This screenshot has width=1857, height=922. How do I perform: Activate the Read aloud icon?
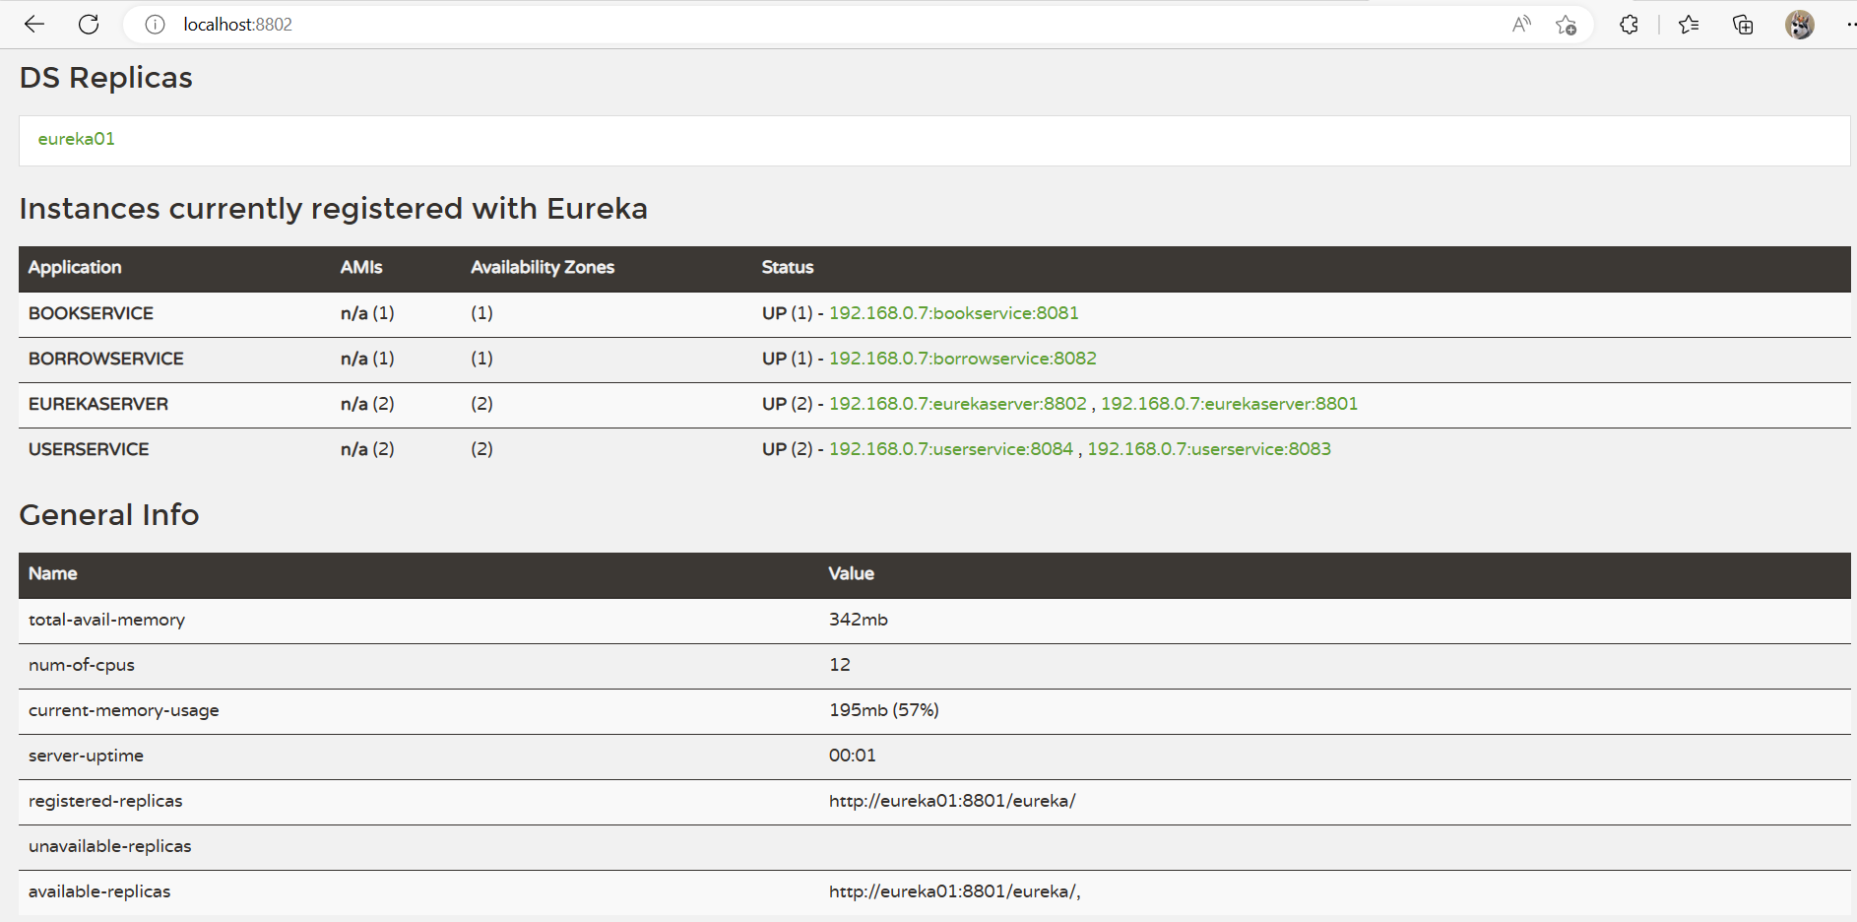point(1521,25)
